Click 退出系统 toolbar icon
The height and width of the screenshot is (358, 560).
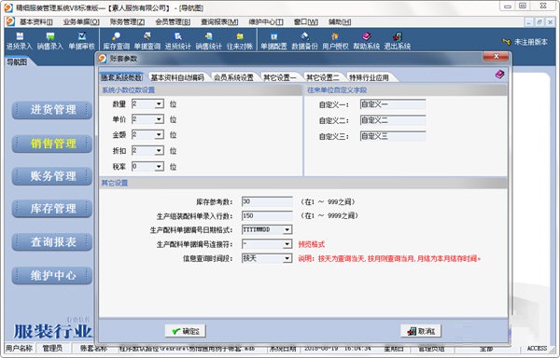(398, 41)
